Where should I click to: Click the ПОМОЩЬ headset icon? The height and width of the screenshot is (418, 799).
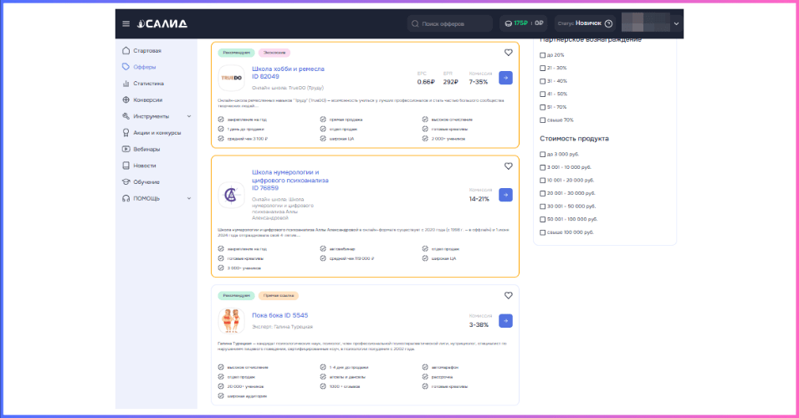[125, 198]
